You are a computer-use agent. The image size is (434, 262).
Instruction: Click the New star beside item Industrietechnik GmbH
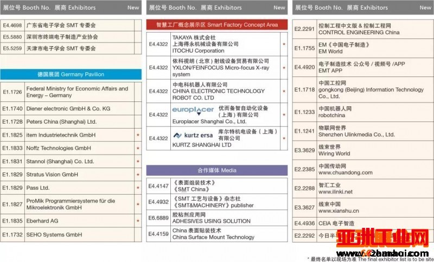138,135
